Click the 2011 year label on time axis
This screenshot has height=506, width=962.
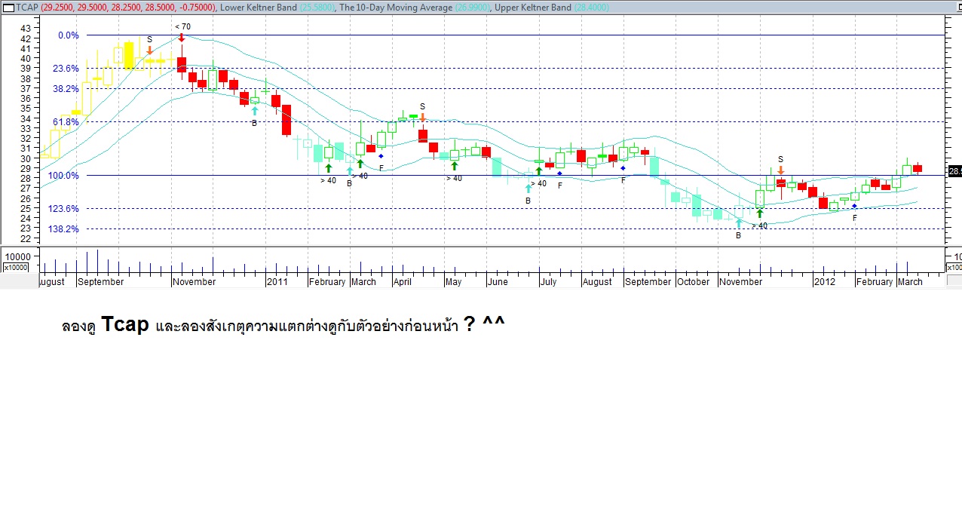click(277, 282)
